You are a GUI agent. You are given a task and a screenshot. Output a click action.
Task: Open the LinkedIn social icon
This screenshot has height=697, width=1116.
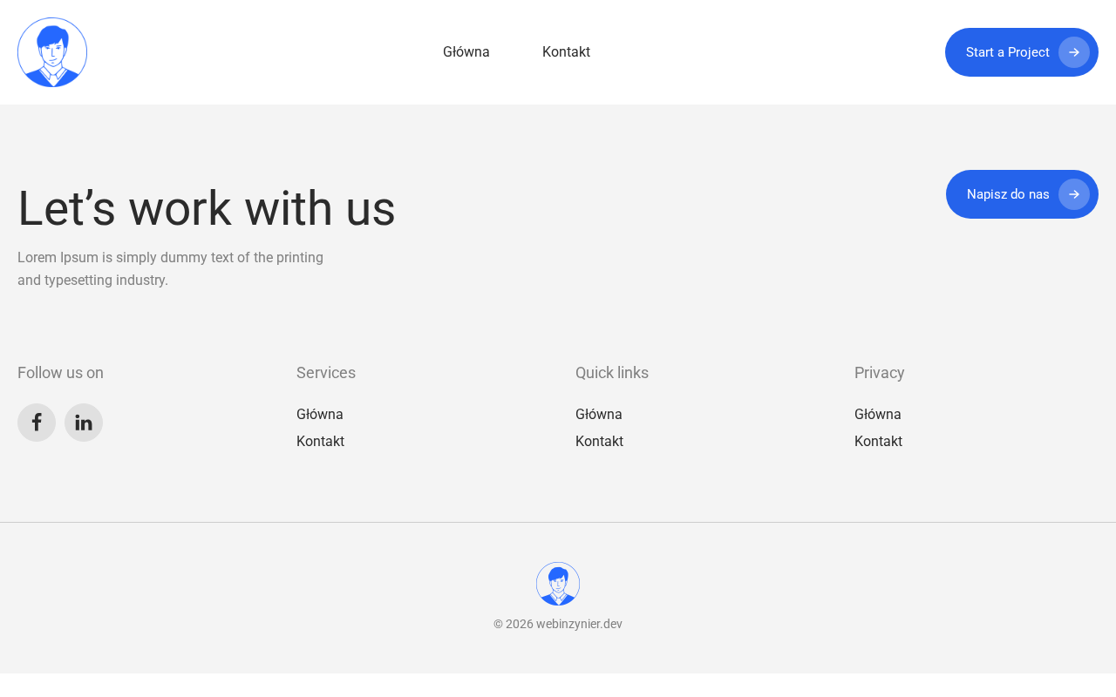84,423
